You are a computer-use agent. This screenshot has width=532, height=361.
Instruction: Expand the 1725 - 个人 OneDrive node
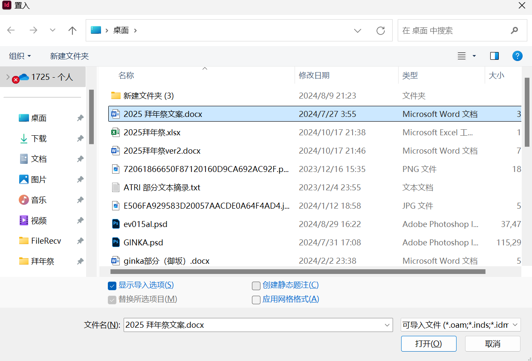coord(8,77)
